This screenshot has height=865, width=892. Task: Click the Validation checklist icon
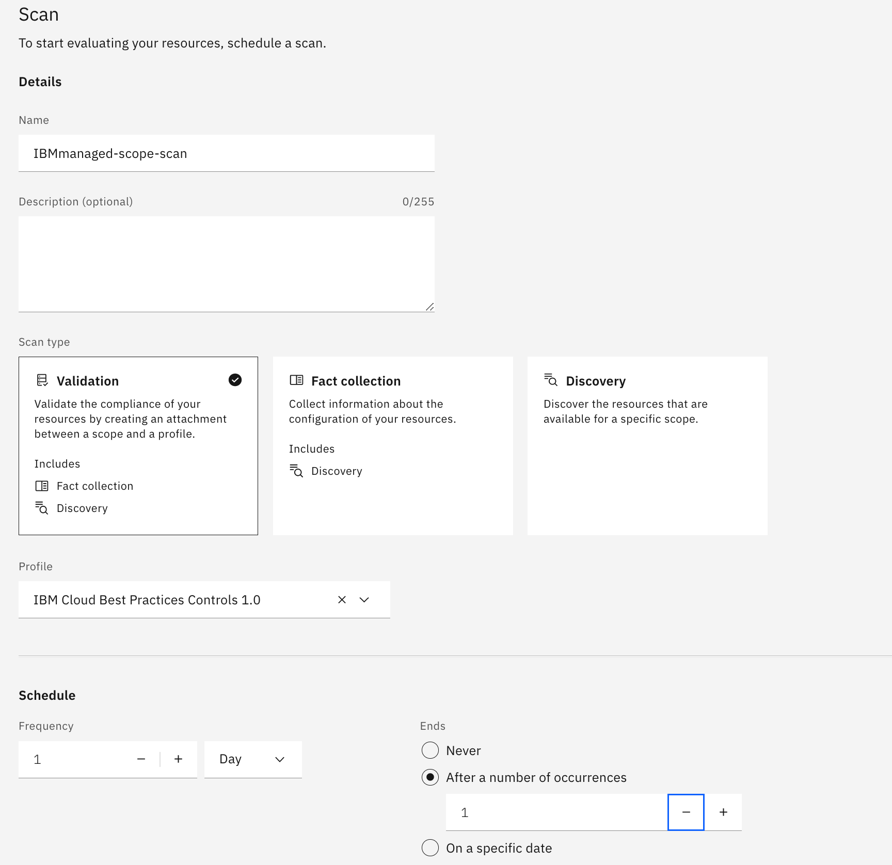tap(42, 380)
